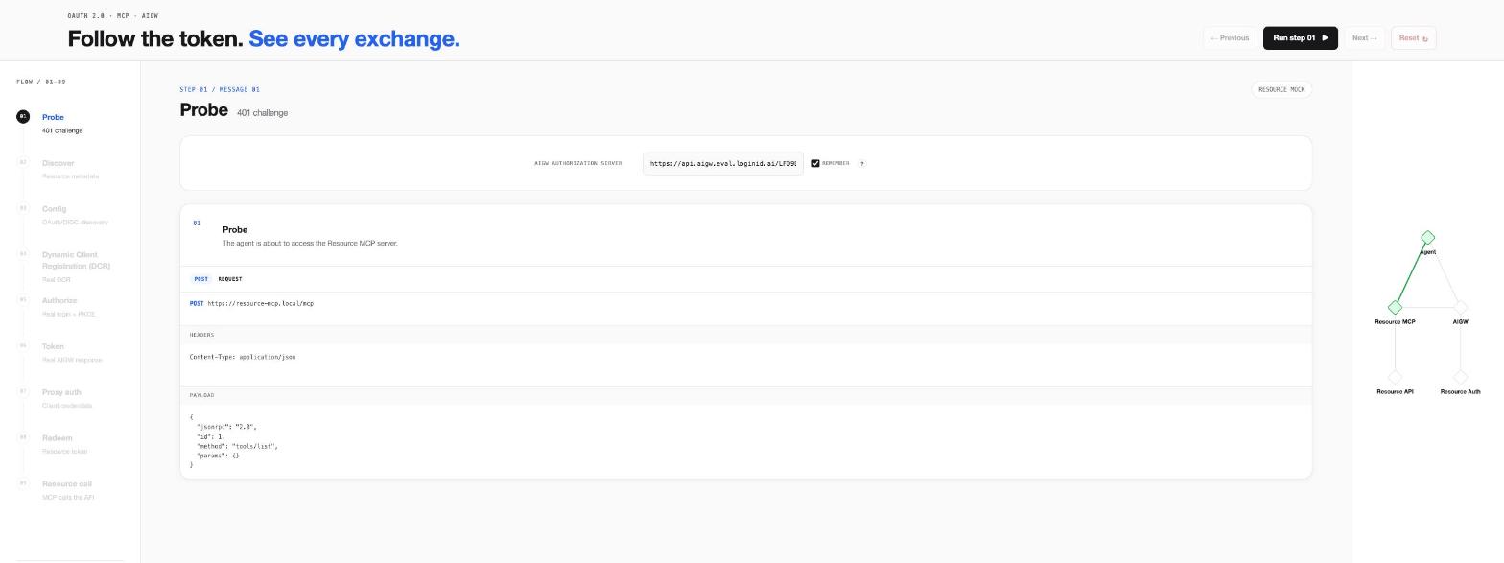Select the Authorize step in sidebar
The width and height of the screenshot is (1504, 563).
68,307
